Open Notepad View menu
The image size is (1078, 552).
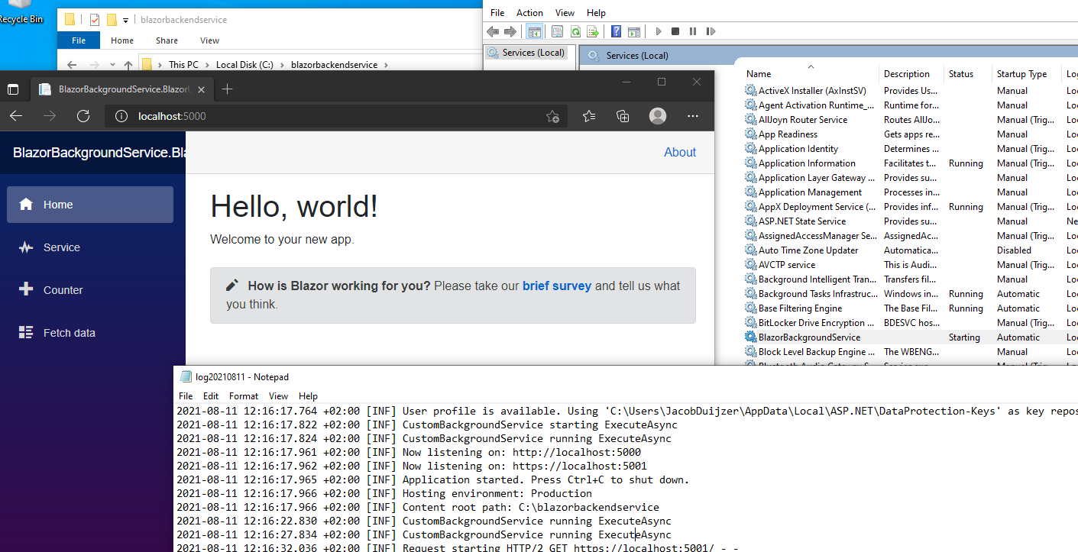279,396
